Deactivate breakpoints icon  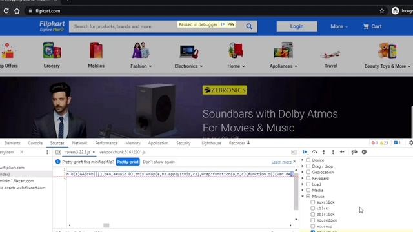pyautogui.click(x=354, y=152)
